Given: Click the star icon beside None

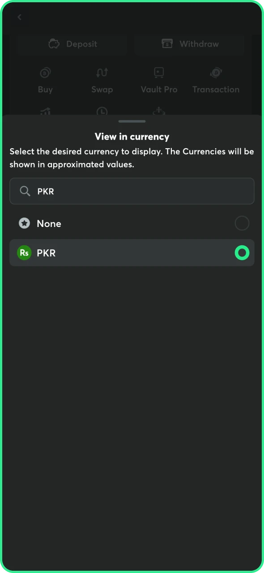Looking at the screenshot, I should click(x=24, y=223).
